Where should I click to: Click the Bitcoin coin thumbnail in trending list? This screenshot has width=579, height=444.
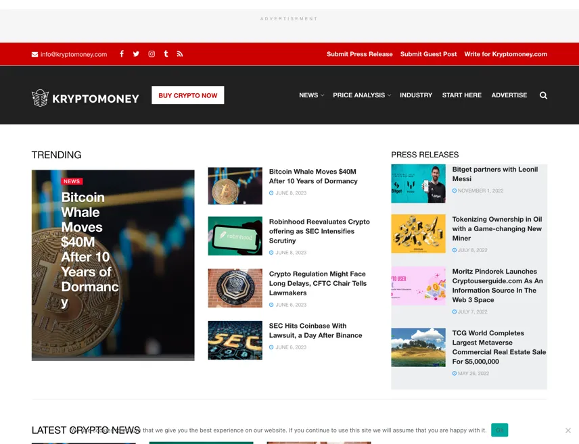[x=235, y=186]
